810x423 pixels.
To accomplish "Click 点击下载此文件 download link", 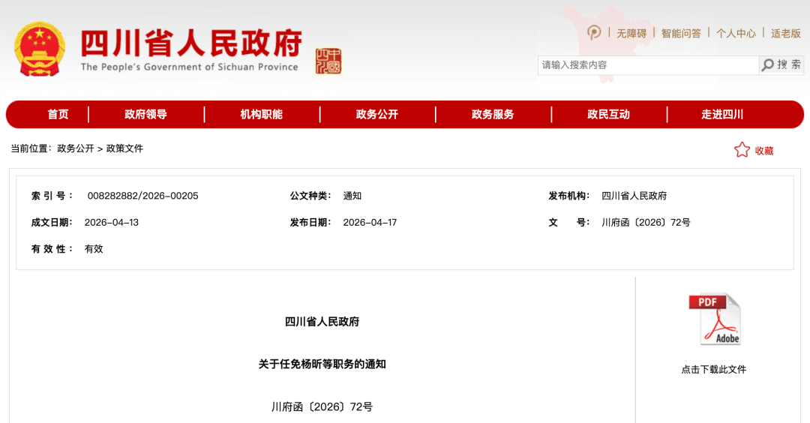I will (x=713, y=369).
